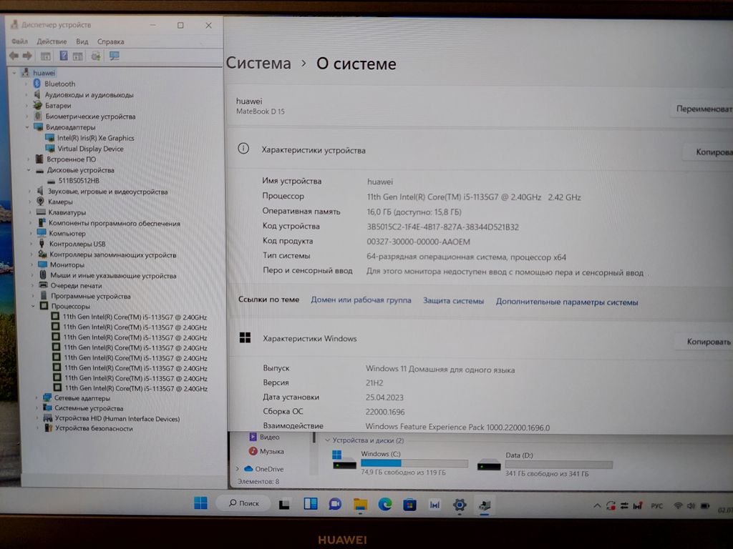Select the 511BS0512HB disk device
The width and height of the screenshot is (733, 549).
pos(79,181)
